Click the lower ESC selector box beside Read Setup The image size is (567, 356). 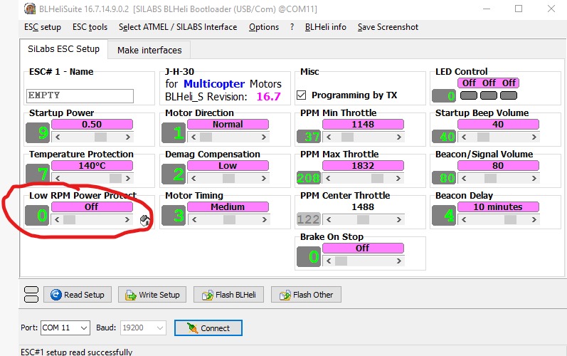(31, 299)
